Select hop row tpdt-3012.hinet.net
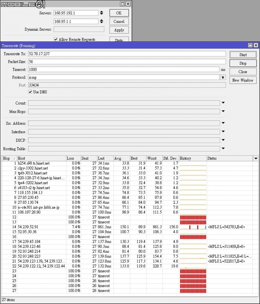This screenshot has height=304, width=260. pos(127,173)
